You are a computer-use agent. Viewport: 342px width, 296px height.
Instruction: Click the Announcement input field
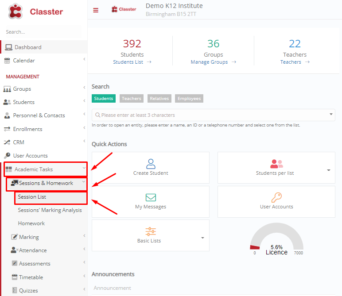[214, 288]
